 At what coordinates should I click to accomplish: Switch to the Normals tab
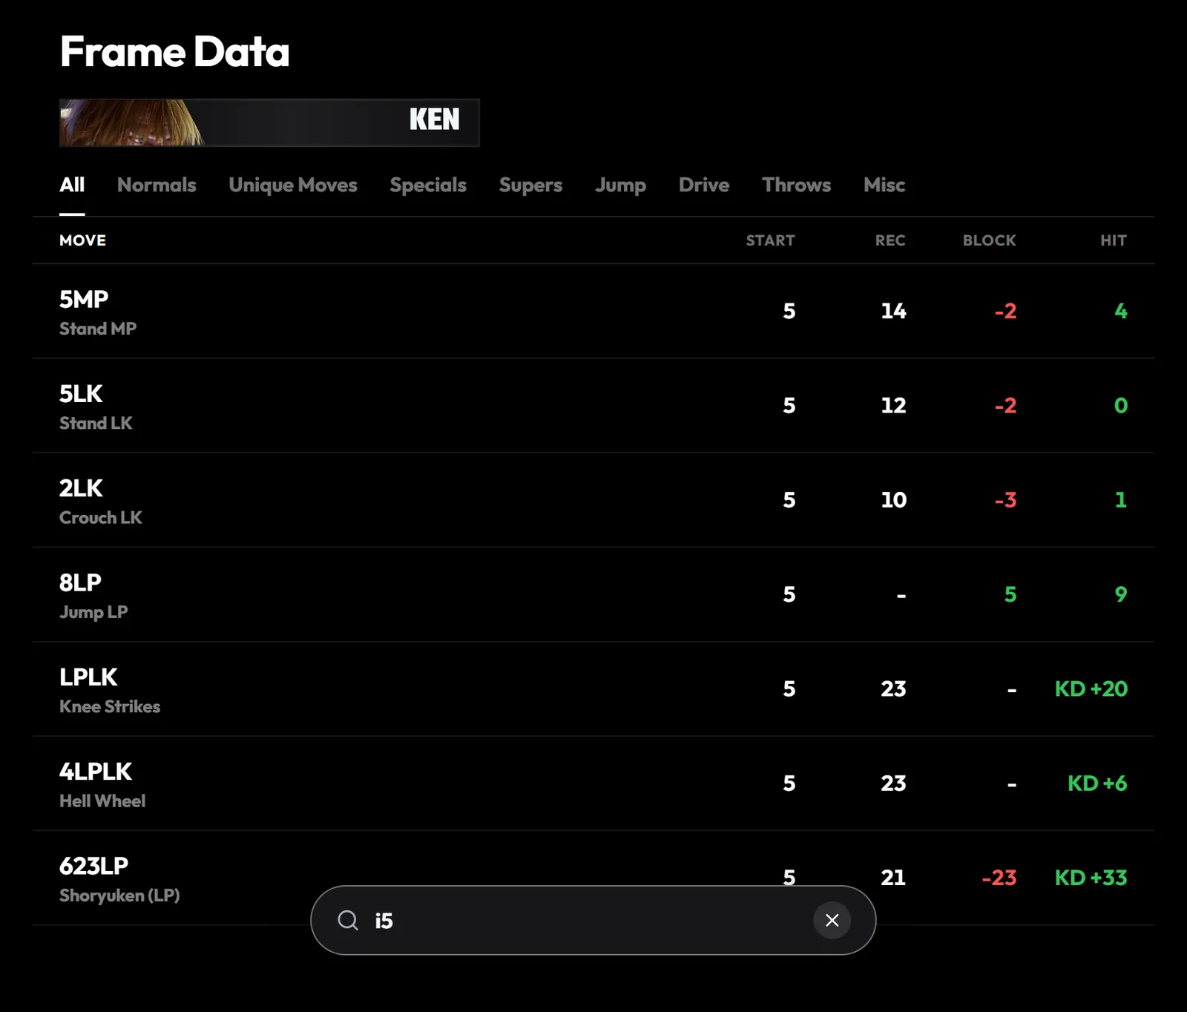[157, 185]
